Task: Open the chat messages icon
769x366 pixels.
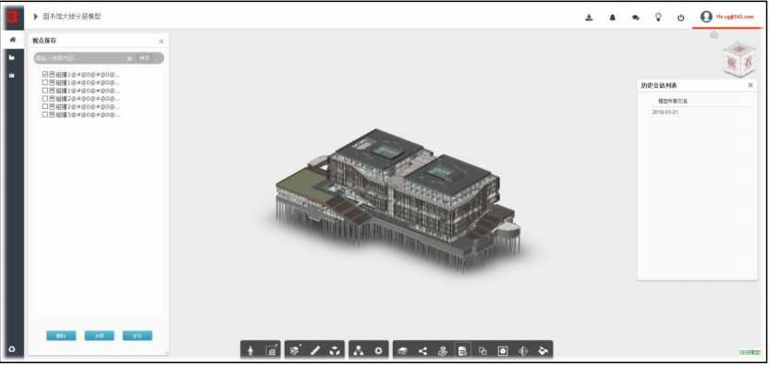Action: (x=636, y=18)
